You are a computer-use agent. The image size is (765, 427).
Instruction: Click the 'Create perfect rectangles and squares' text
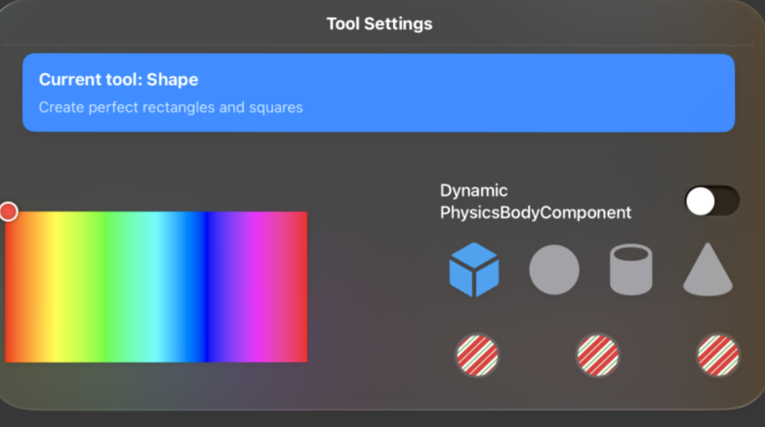[x=171, y=107]
